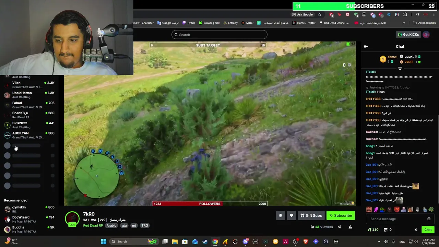
Task: Click the Kick search field
Action: pos(219,35)
